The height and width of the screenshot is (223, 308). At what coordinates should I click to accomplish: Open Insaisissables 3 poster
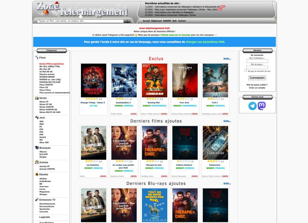pos(124,81)
